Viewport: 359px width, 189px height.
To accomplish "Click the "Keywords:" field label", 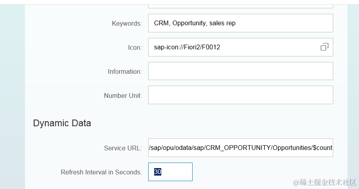I will (126, 24).
